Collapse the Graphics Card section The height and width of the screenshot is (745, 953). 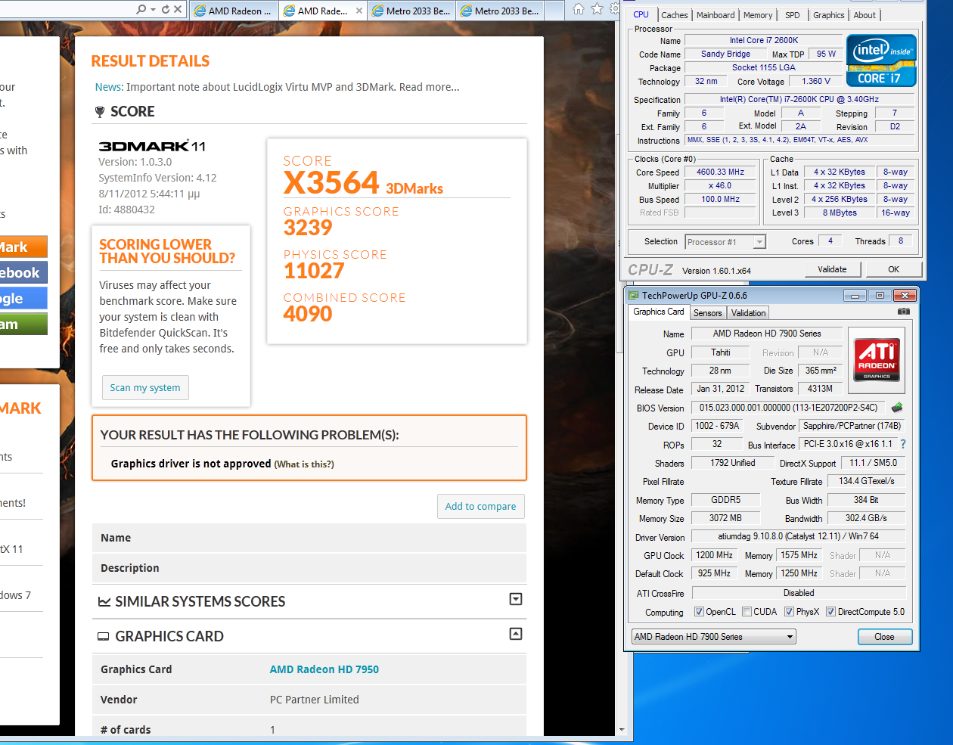(516, 634)
